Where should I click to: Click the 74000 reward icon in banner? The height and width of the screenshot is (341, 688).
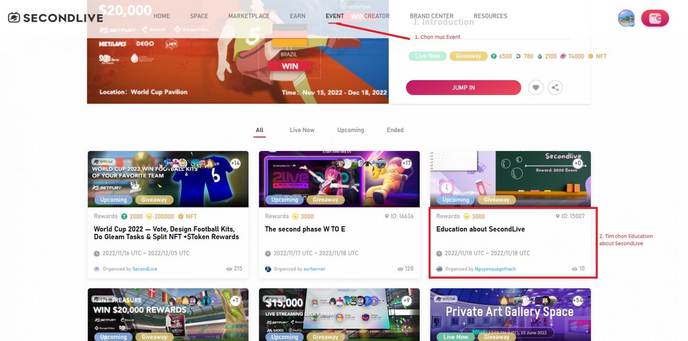coord(563,56)
